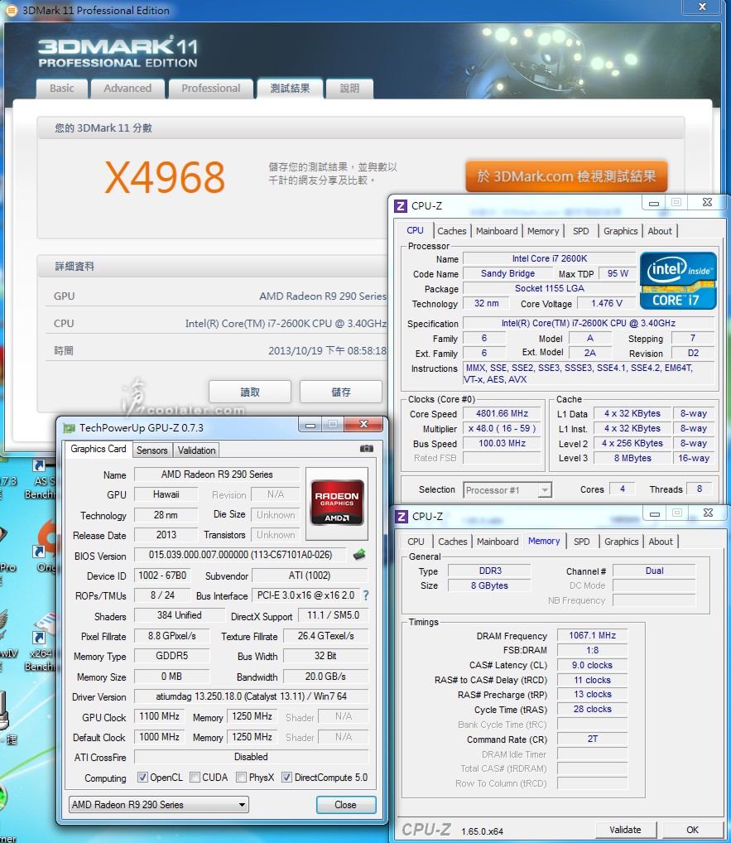The width and height of the screenshot is (731, 843).
Task: Toggle the DirectCompute 5.0 checkbox
Action: point(286,778)
